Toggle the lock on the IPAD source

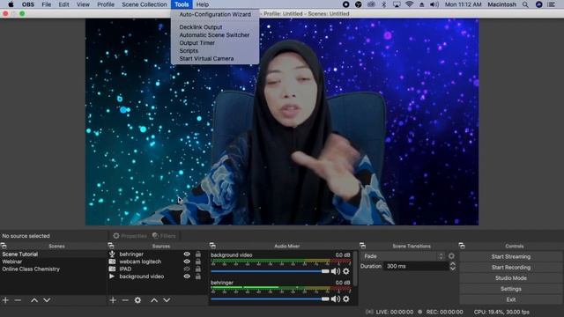(x=198, y=269)
